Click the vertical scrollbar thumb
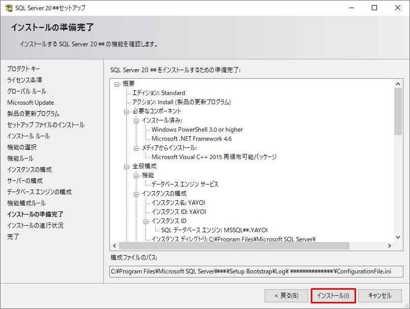Screen dimensions: 410x309 [398, 111]
